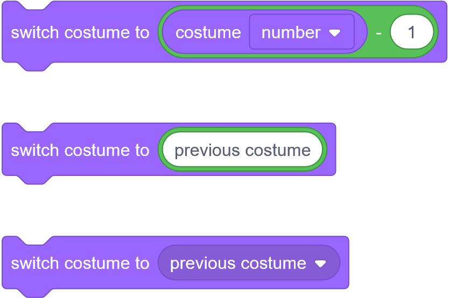Click the "1" value field in subtraction block
The image size is (449, 298).
[411, 32]
